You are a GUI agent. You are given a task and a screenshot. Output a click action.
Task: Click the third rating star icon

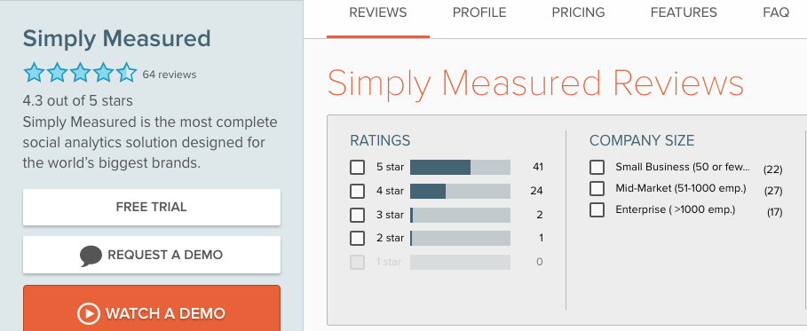tap(80, 73)
